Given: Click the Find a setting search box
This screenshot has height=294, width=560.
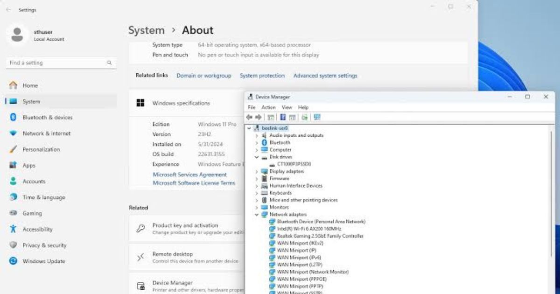Looking at the screenshot, I should (56, 63).
